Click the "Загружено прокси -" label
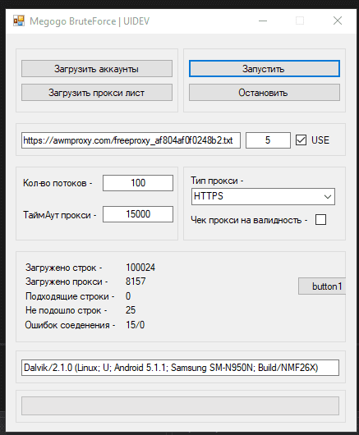Screen dimensions: 359x435 [x=67, y=282]
